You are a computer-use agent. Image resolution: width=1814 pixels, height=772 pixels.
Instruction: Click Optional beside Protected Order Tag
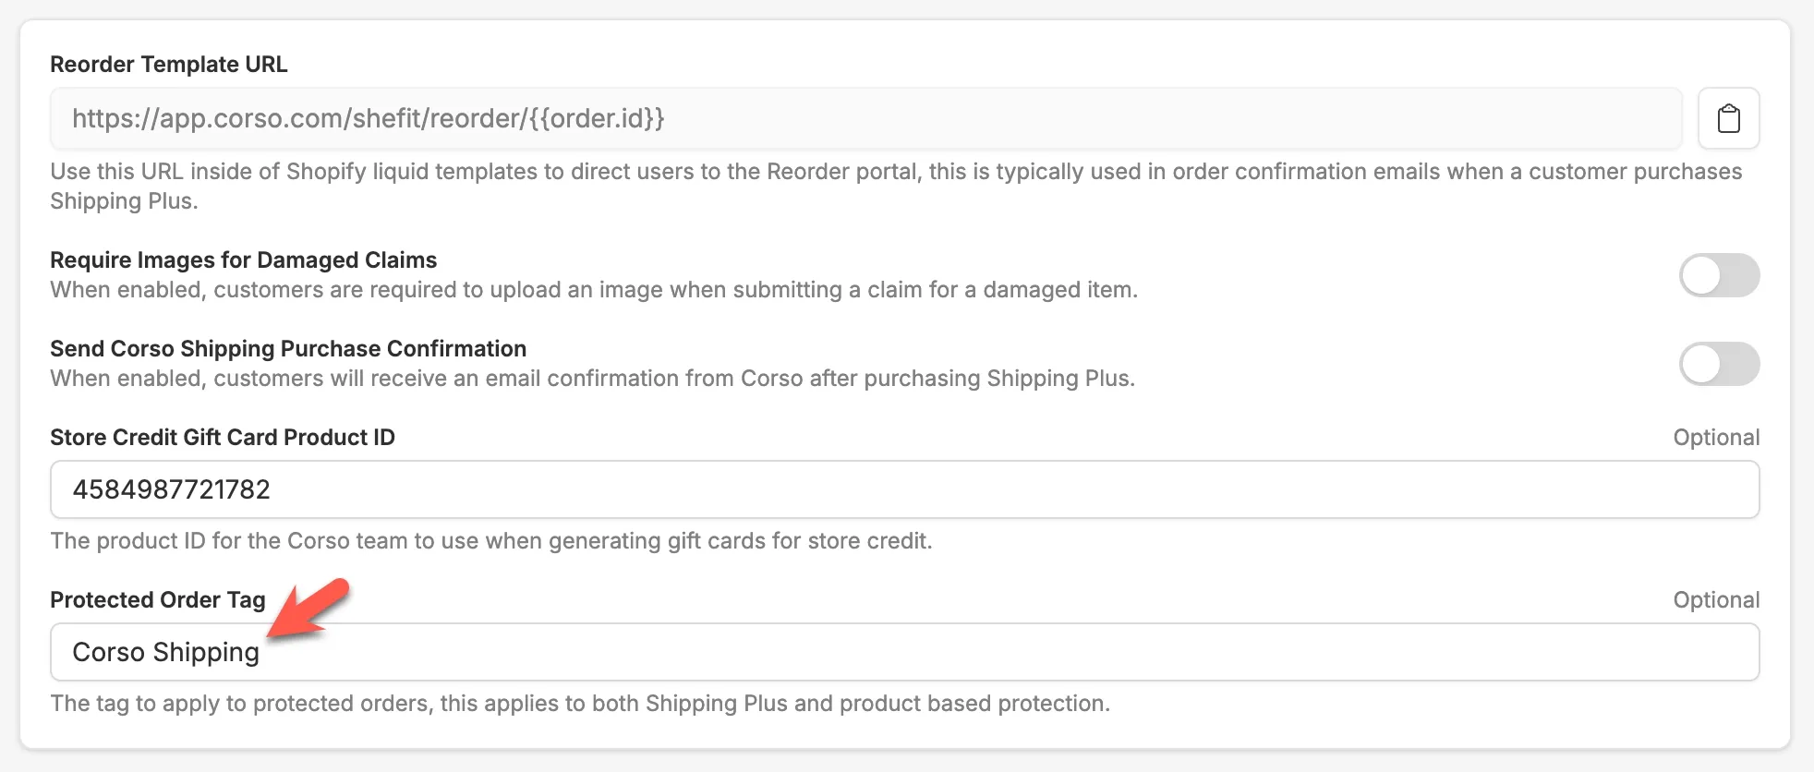[x=1715, y=599]
